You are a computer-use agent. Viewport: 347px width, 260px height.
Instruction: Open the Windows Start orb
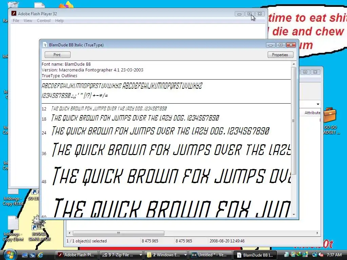(9, 255)
